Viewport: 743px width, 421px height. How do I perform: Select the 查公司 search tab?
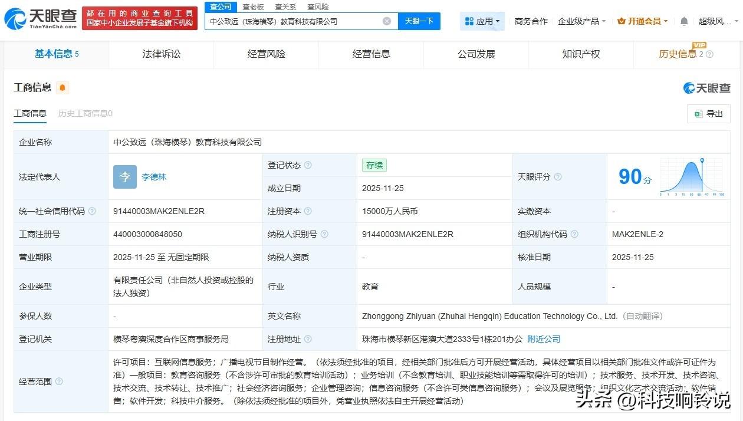click(221, 6)
